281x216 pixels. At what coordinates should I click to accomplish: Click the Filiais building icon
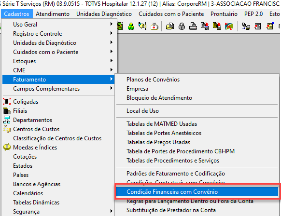(x=7, y=111)
